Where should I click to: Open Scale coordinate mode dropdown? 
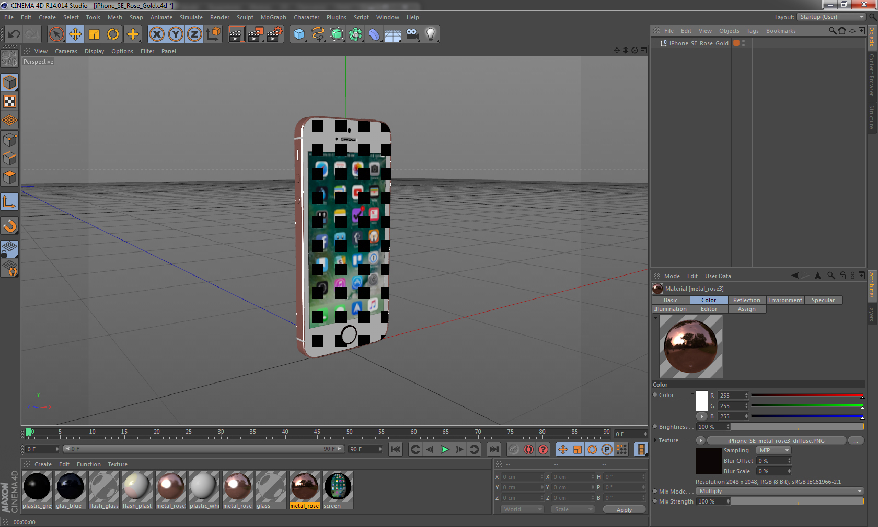point(573,509)
